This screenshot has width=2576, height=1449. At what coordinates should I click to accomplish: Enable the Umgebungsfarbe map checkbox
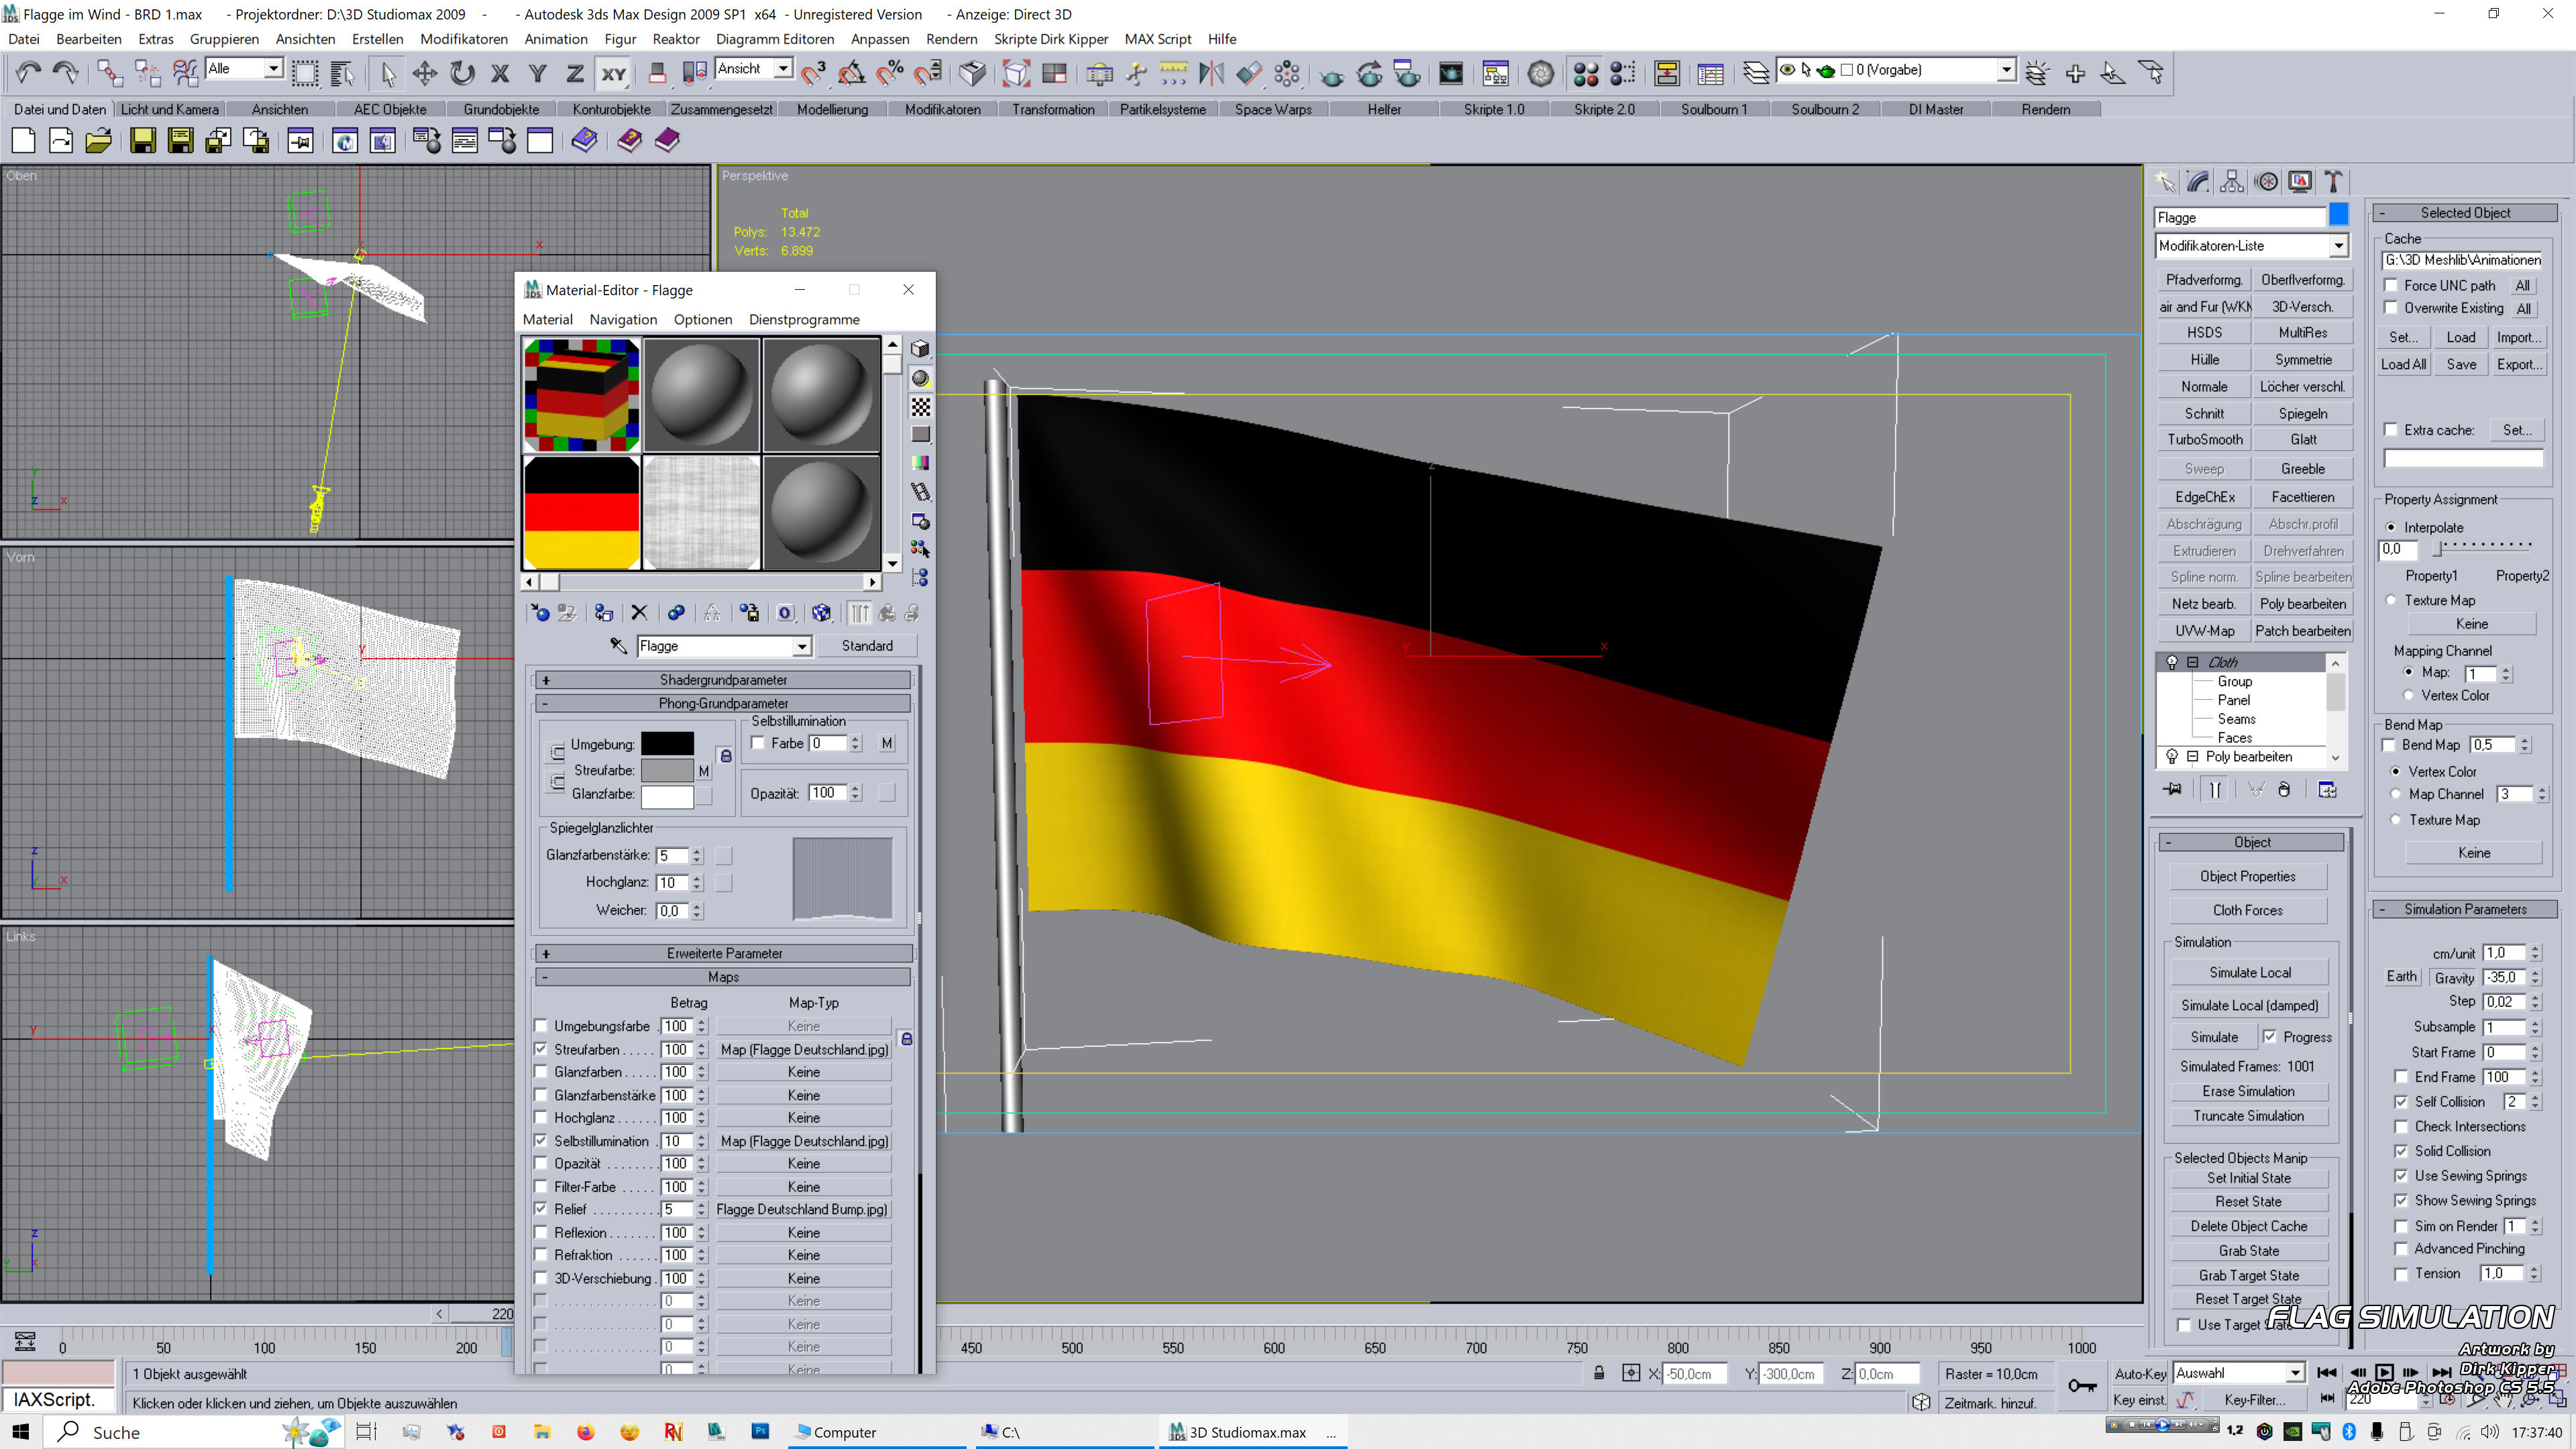click(541, 1026)
